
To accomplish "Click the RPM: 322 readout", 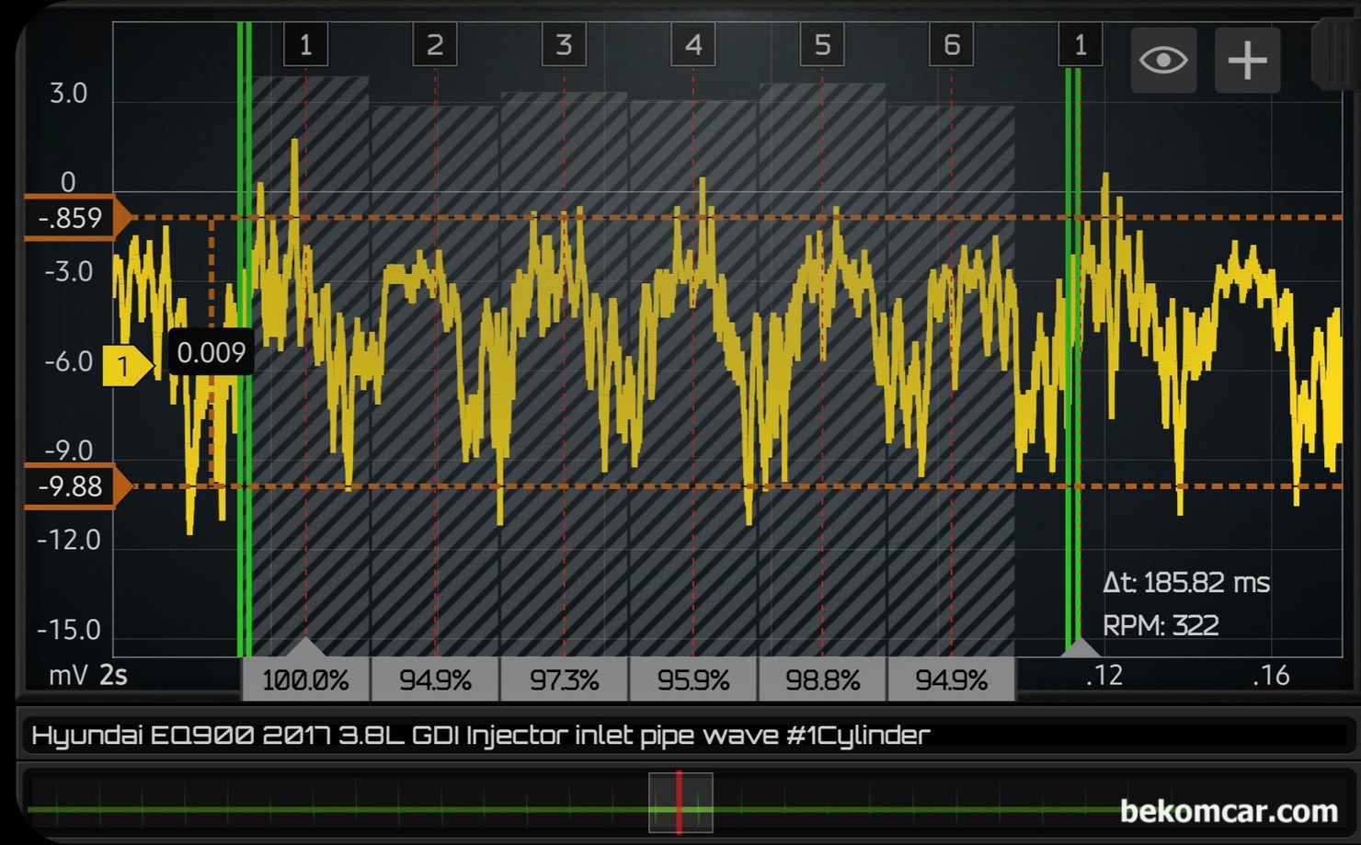I will pos(1161,625).
